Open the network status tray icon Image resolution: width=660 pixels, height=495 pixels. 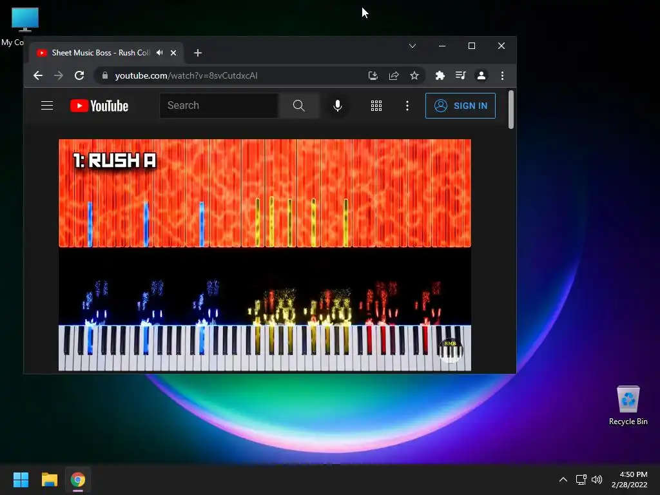click(581, 480)
